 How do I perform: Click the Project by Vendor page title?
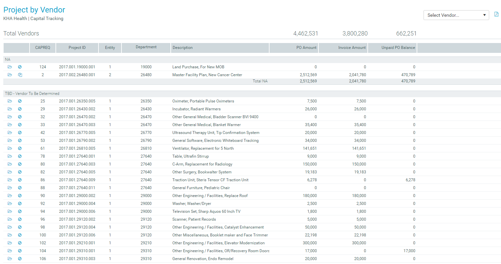click(x=34, y=10)
